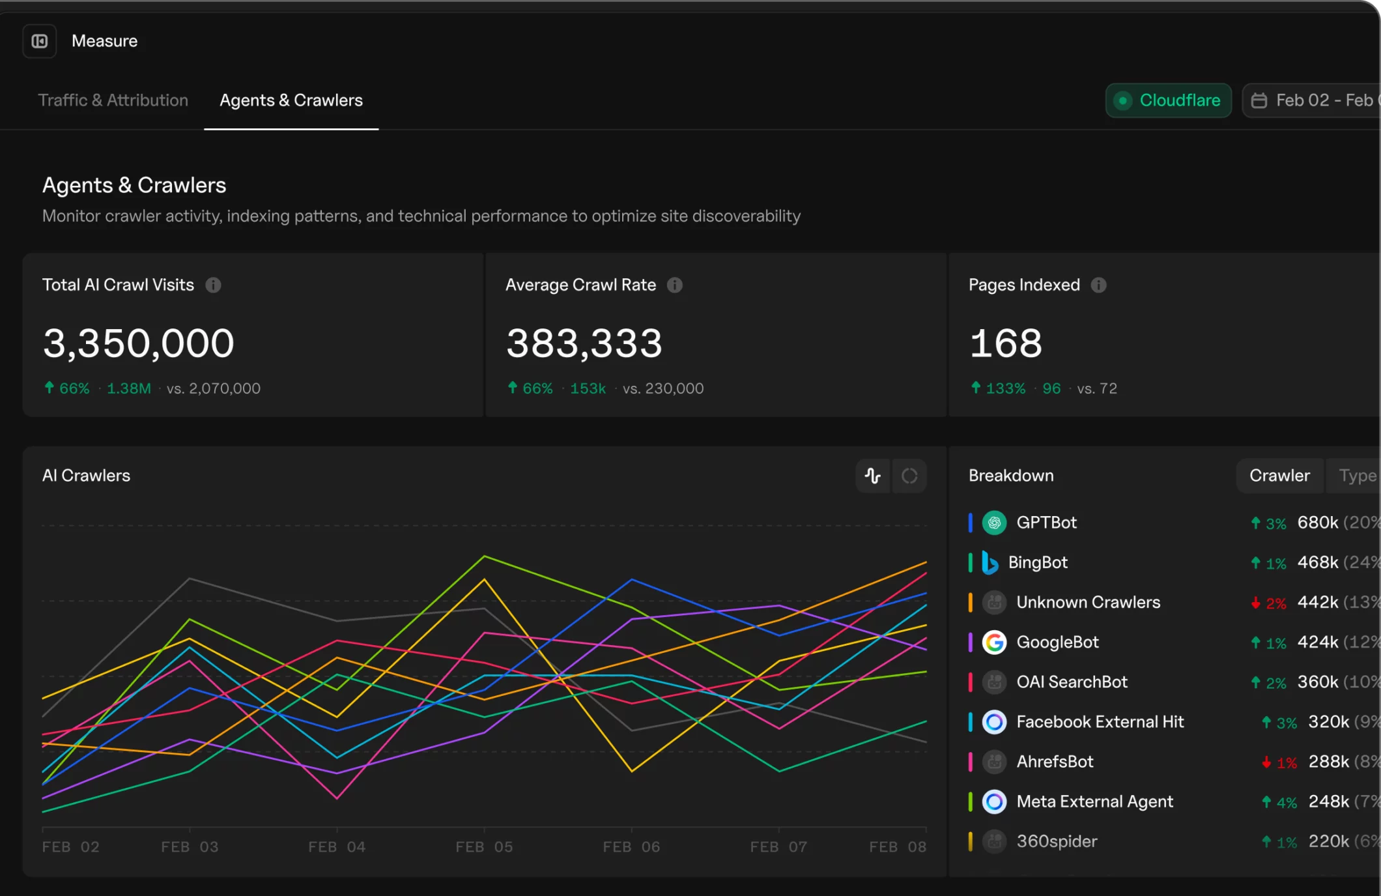Screen dimensions: 1381x896
Task: Select the donut chart view icon
Action: pyautogui.click(x=909, y=476)
